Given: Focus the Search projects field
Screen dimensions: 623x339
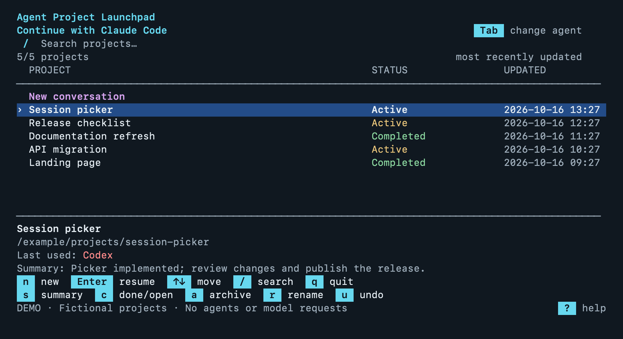Looking at the screenshot, I should [x=89, y=44].
